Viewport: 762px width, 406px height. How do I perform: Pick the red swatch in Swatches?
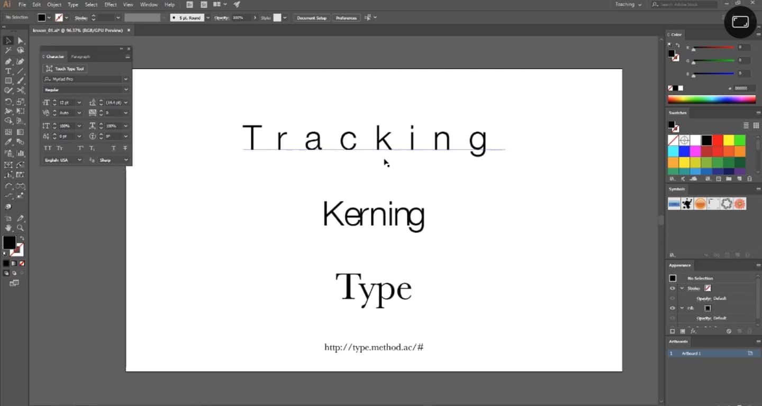718,141
